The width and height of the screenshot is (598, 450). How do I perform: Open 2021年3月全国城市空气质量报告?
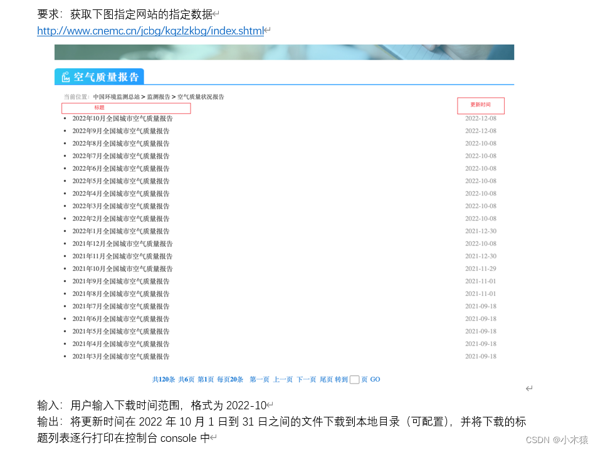tap(120, 356)
